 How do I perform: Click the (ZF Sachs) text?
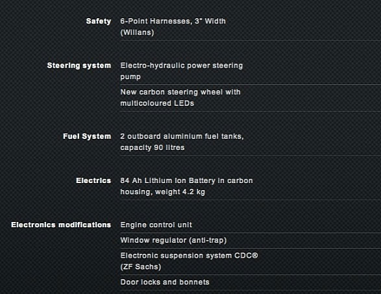point(141,267)
